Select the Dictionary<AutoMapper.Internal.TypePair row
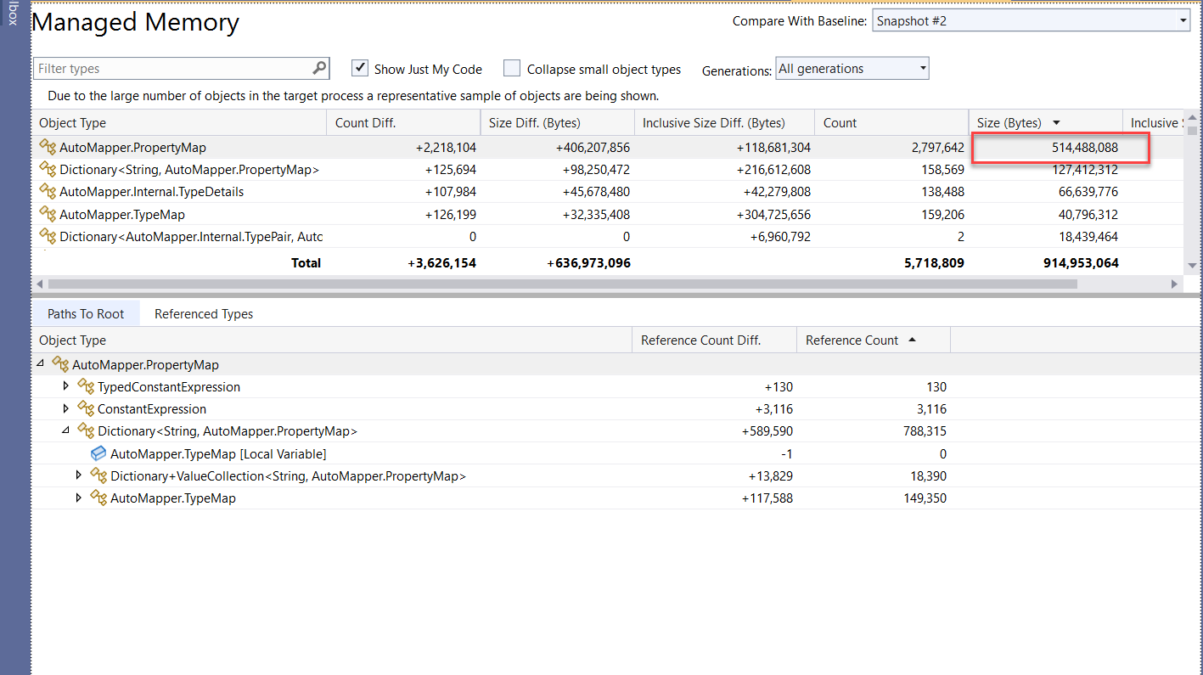The image size is (1203, 675). (x=609, y=236)
